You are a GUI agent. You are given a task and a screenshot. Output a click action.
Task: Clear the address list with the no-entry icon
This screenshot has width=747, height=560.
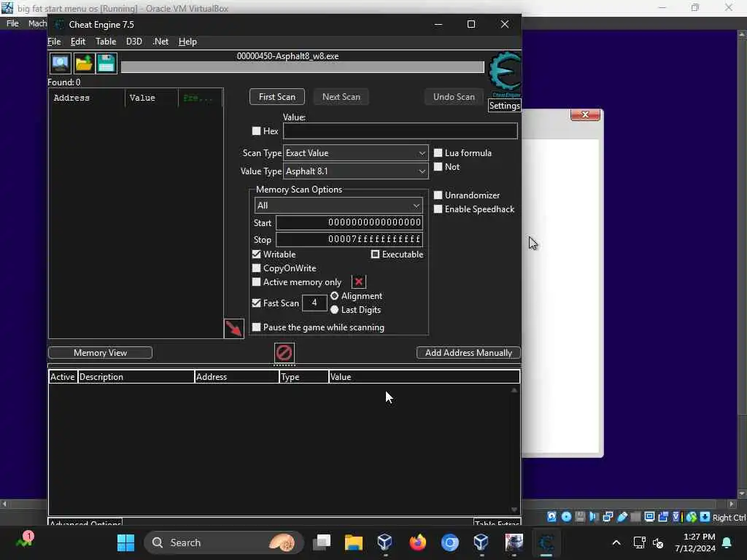285,353
